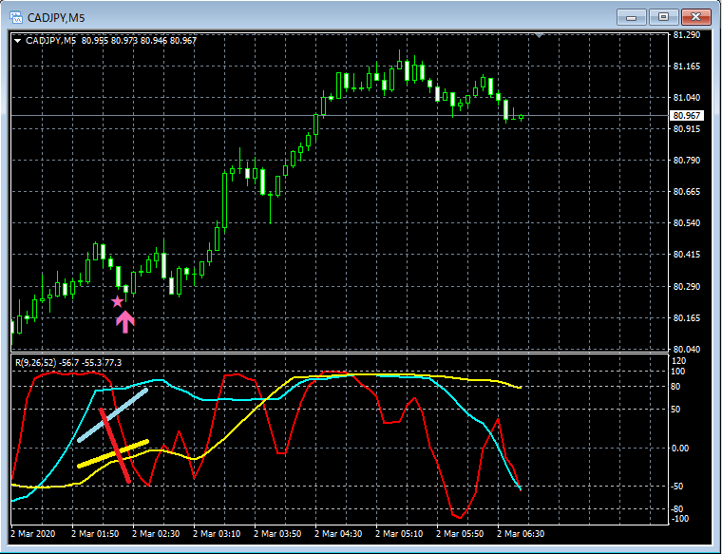722x554 pixels.
Task: Click the 2 Mar 01:50 time label
Action: pyautogui.click(x=95, y=534)
